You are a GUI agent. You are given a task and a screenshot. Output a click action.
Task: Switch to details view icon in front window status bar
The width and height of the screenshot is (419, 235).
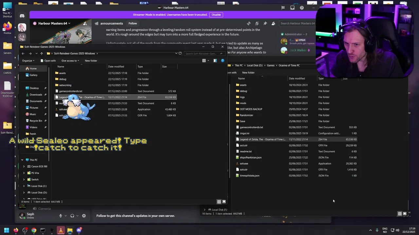(x=219, y=202)
